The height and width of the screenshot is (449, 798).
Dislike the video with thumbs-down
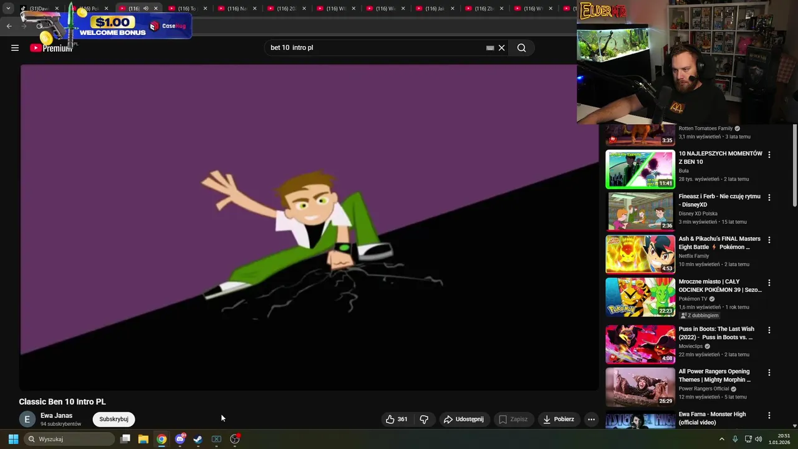424,419
